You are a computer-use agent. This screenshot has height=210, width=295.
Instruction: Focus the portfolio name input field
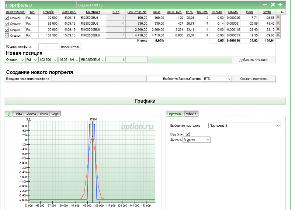[99, 79]
